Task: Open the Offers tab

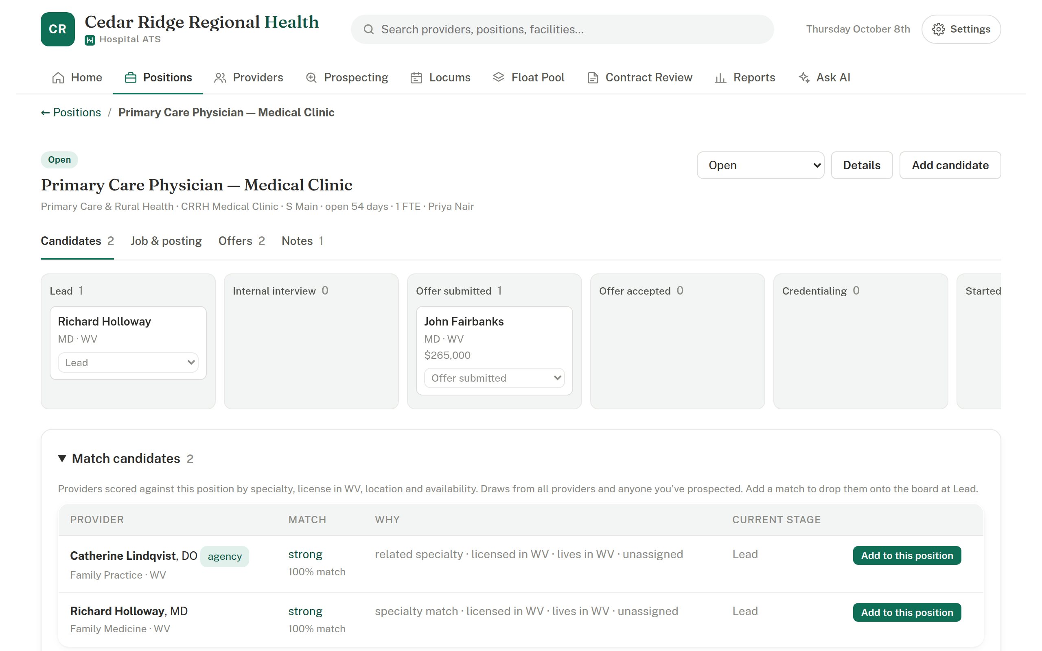Action: coord(241,241)
